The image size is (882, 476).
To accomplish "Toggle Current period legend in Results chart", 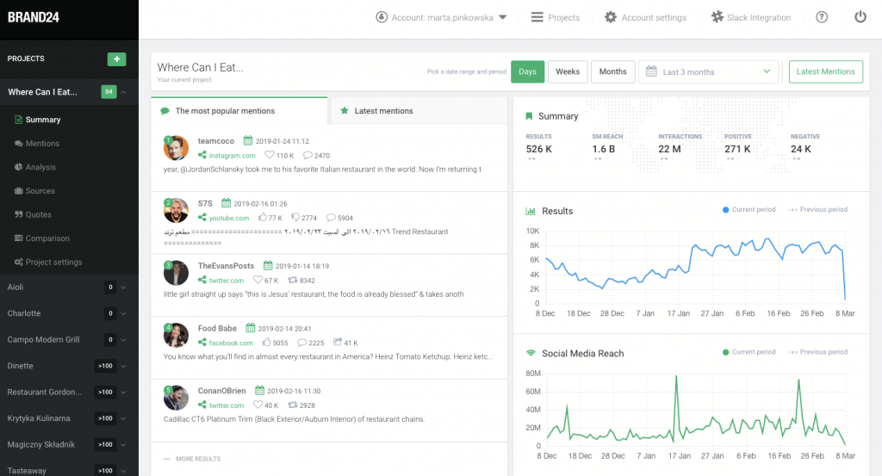I will 748,210.
